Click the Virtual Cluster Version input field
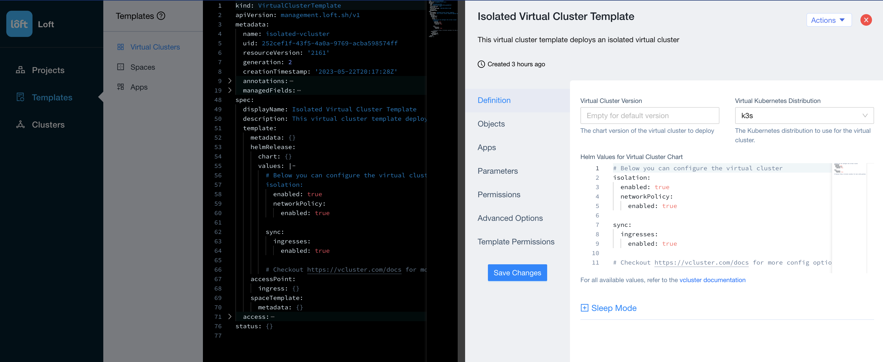 click(650, 116)
